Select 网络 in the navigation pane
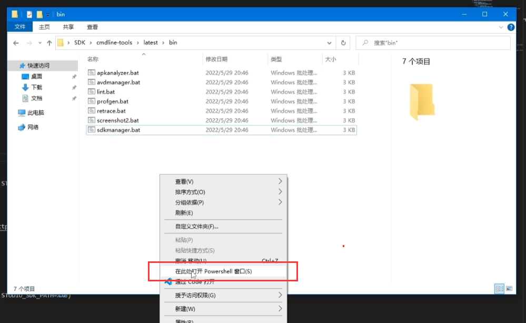This screenshot has height=323, width=526. 33,127
